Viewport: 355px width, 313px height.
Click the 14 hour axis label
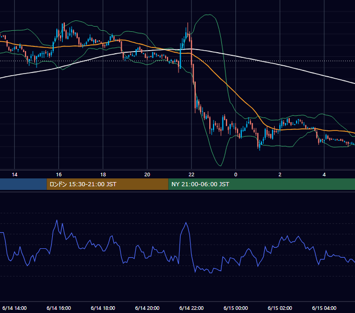15,175
